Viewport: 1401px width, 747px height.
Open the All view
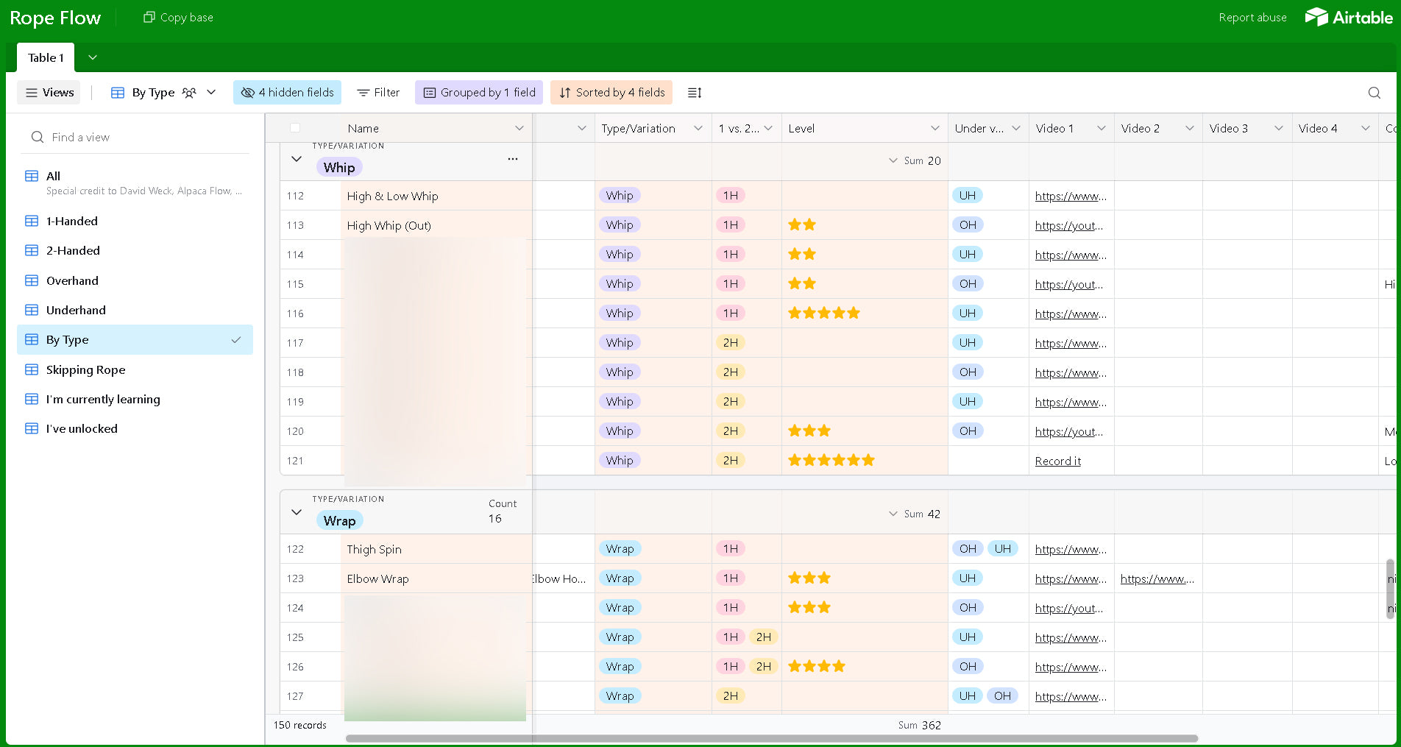pyautogui.click(x=135, y=183)
